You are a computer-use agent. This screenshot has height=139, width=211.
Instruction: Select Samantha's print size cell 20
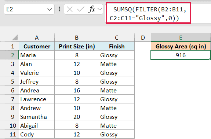(77, 117)
